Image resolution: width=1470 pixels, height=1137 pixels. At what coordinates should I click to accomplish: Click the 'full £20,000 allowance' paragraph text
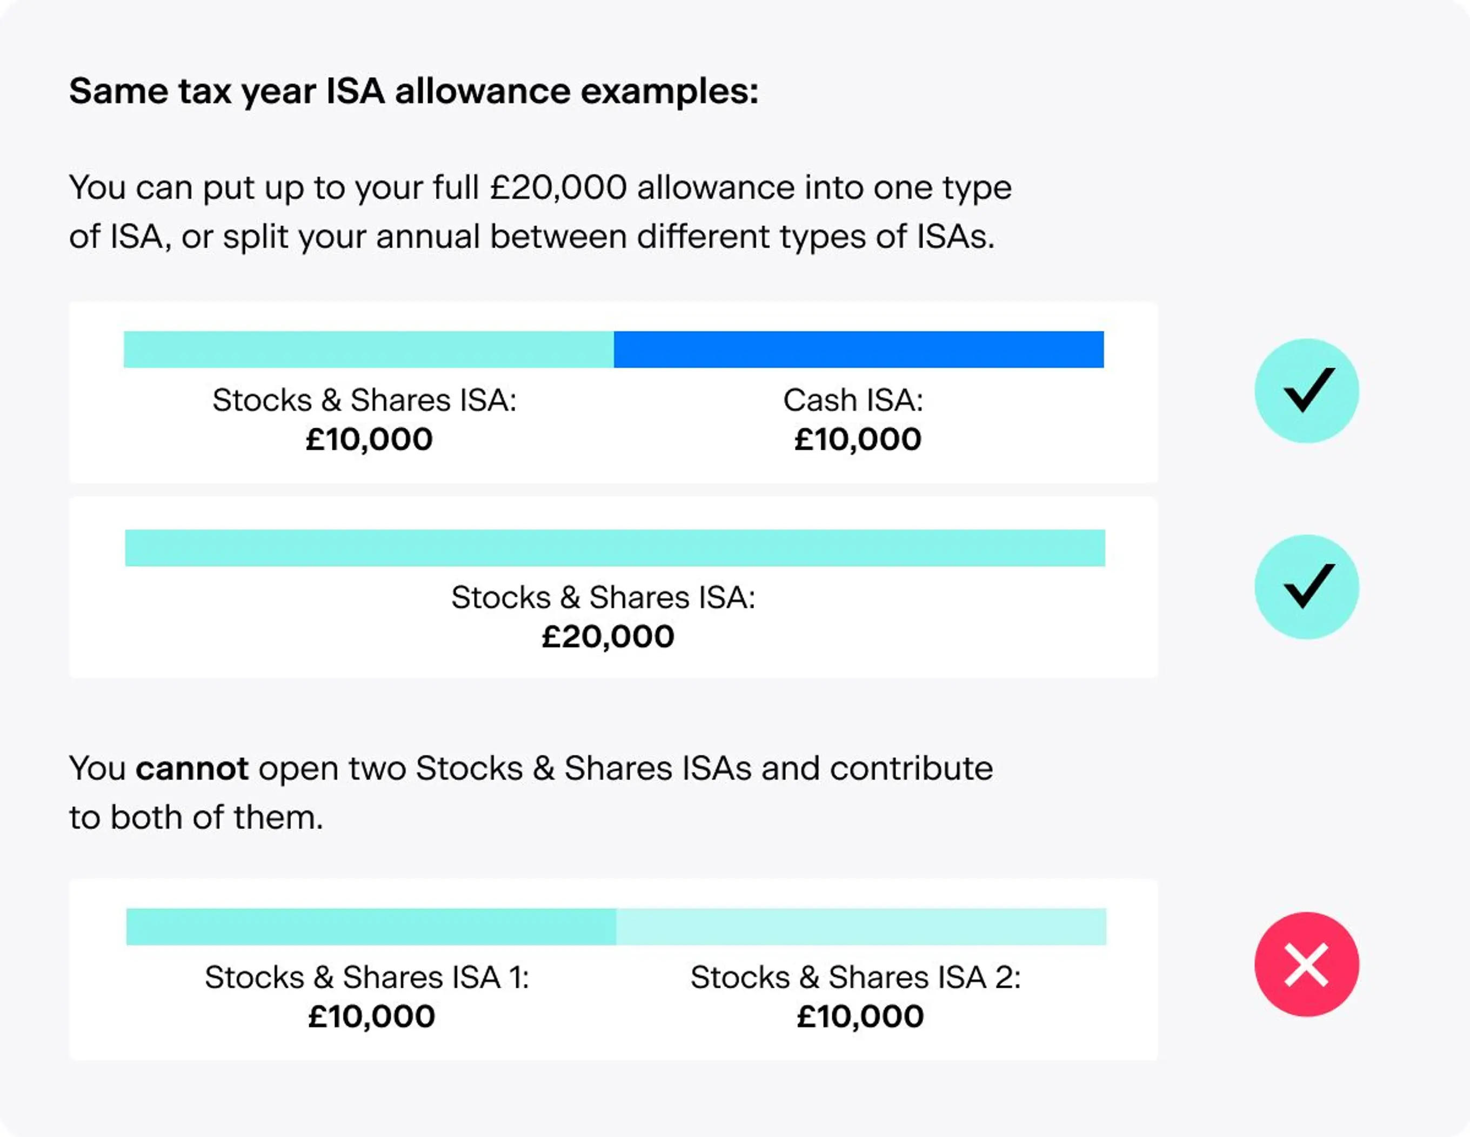pyautogui.click(x=540, y=187)
